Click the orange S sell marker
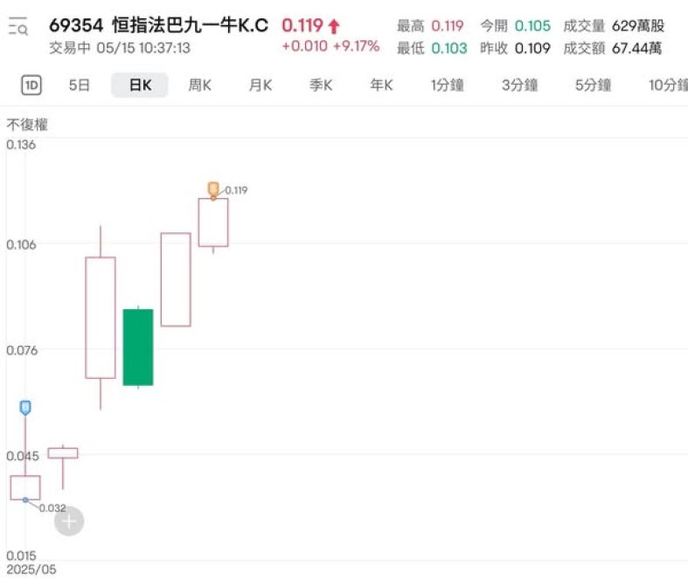The height and width of the screenshot is (585, 688). pyautogui.click(x=213, y=188)
